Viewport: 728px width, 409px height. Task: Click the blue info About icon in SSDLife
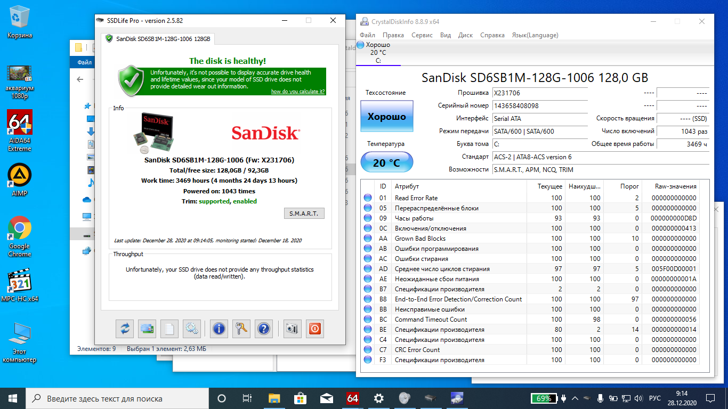[219, 329]
